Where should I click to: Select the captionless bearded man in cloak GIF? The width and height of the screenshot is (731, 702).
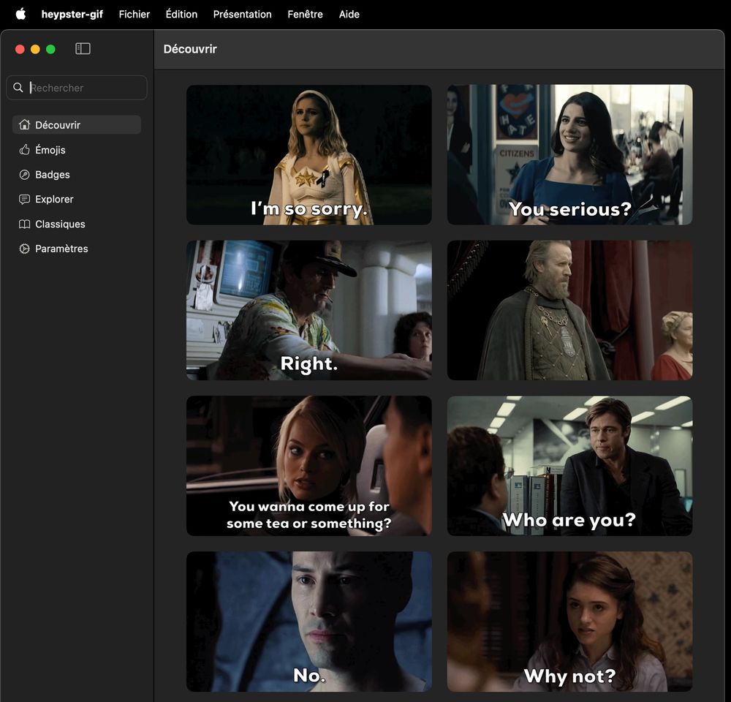point(569,310)
